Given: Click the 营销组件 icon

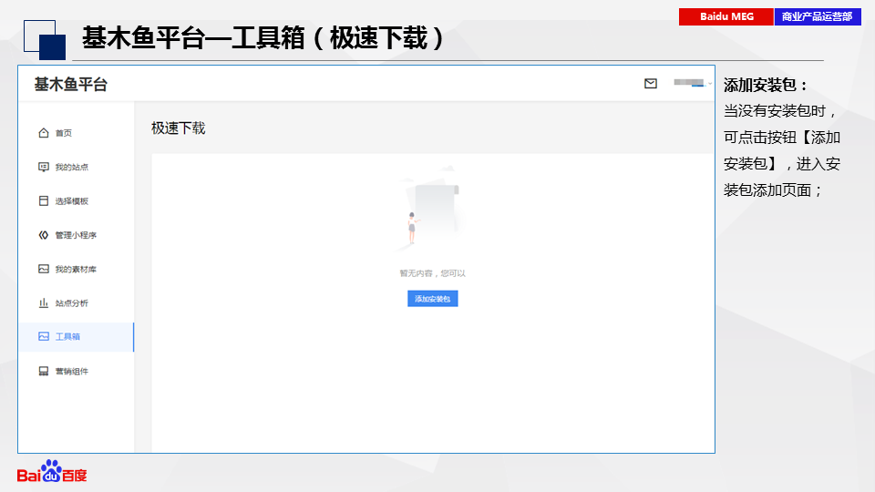Looking at the screenshot, I should point(44,371).
